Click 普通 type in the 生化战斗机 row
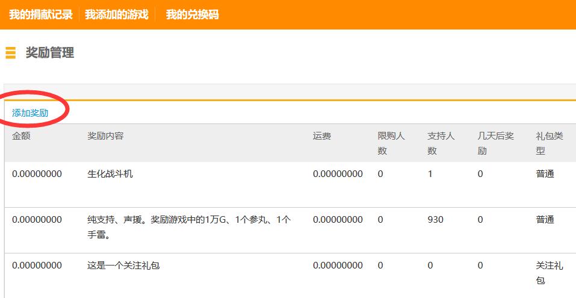 pyautogui.click(x=545, y=174)
